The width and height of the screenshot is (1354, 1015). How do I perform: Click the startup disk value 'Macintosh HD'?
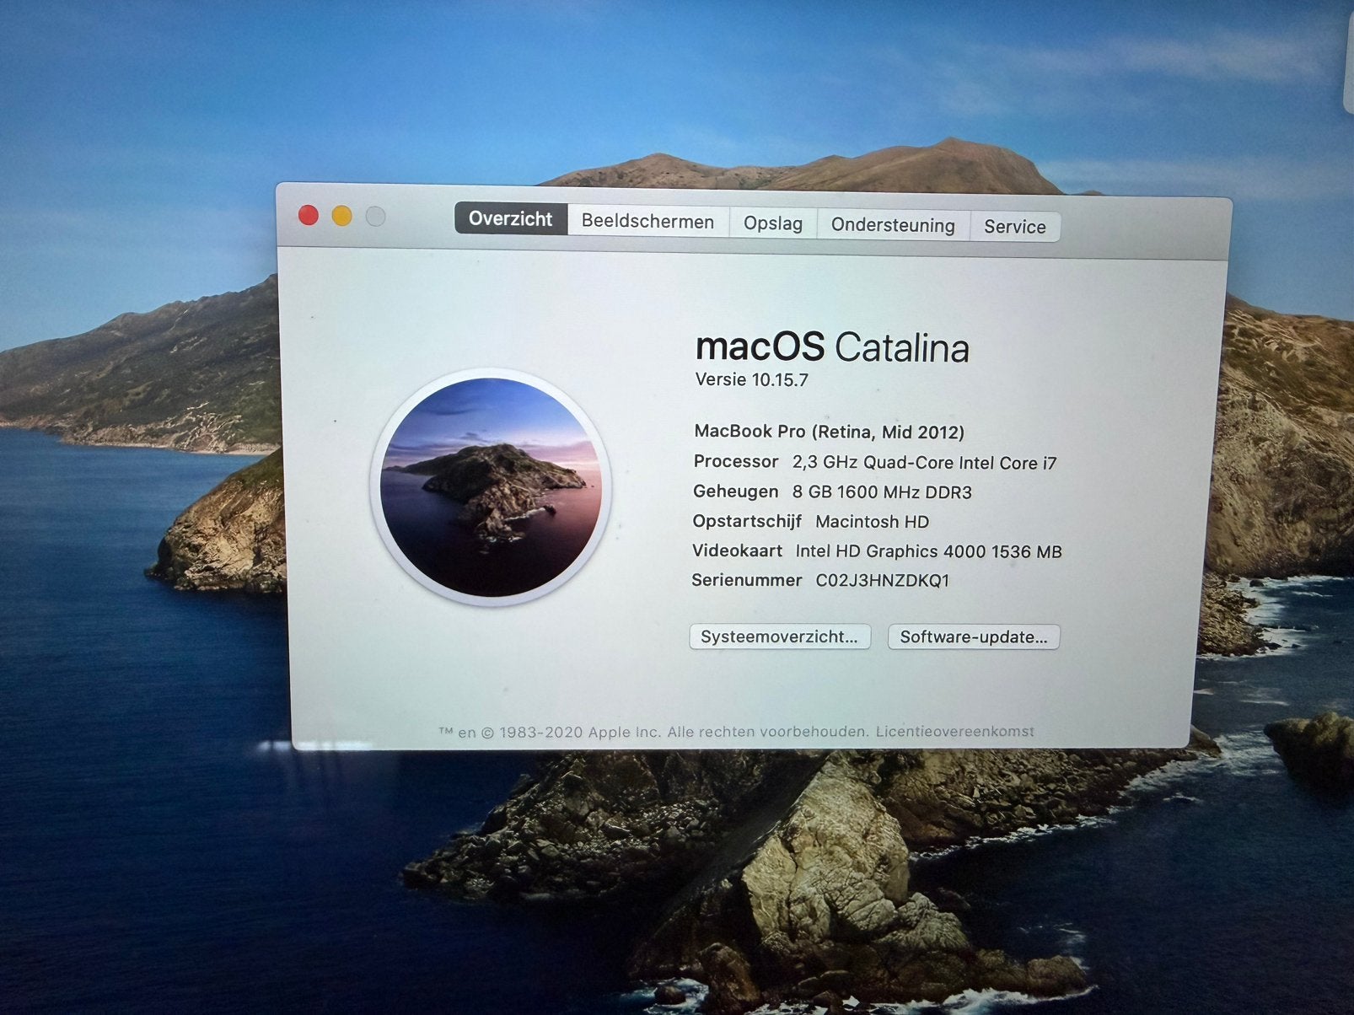coord(872,522)
